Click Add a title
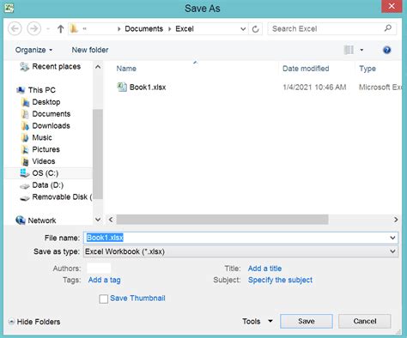The image size is (407, 338). (264, 269)
